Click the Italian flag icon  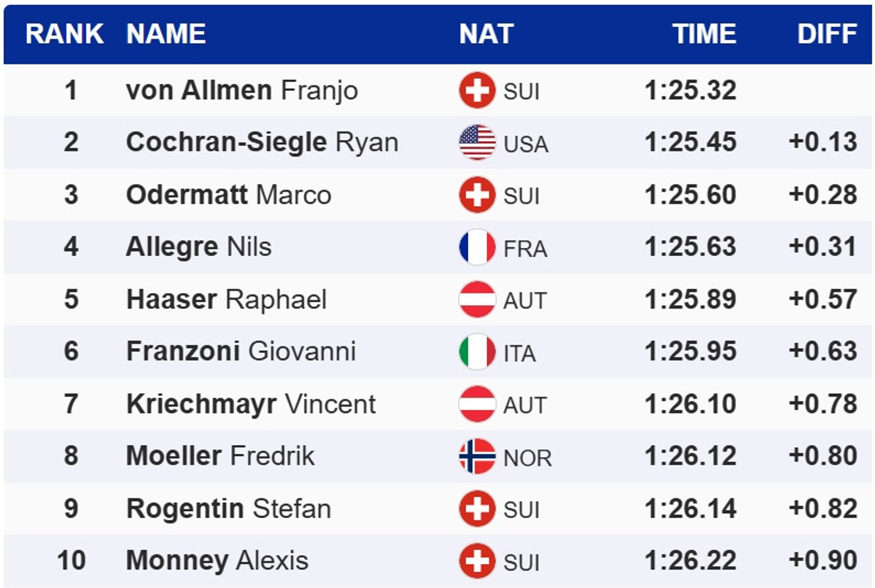pyautogui.click(x=477, y=352)
